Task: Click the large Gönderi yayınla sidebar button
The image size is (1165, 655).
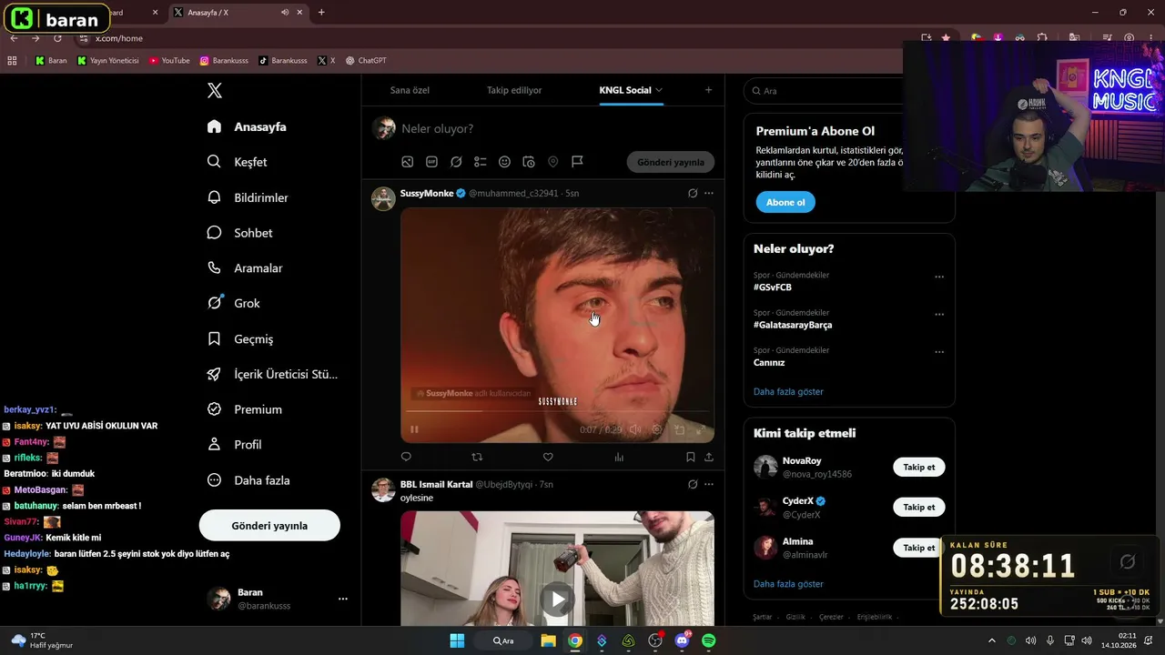Action: (269, 526)
